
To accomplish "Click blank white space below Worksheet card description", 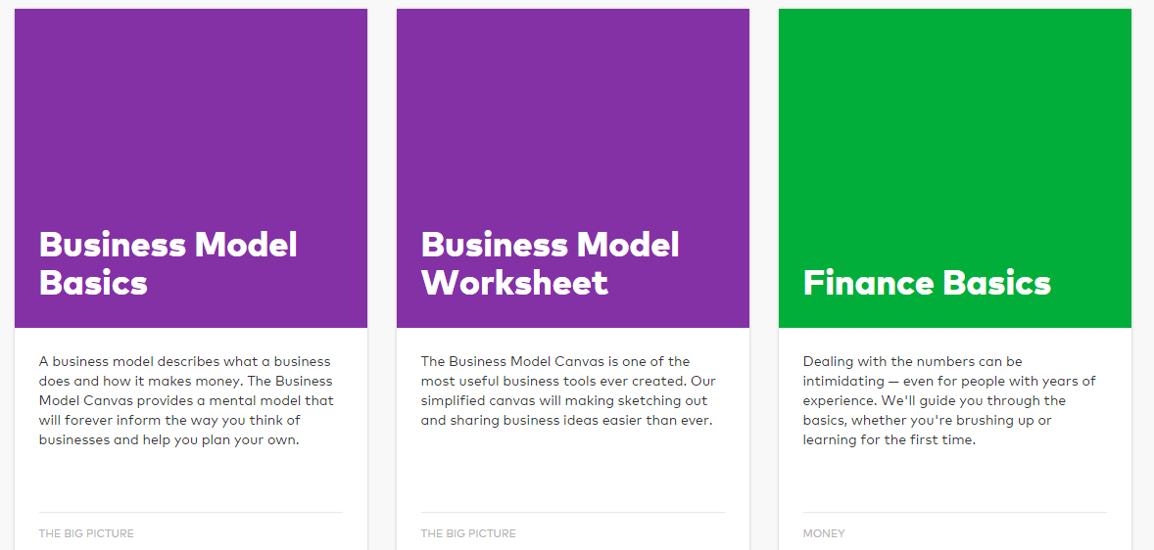I will click(x=573, y=470).
